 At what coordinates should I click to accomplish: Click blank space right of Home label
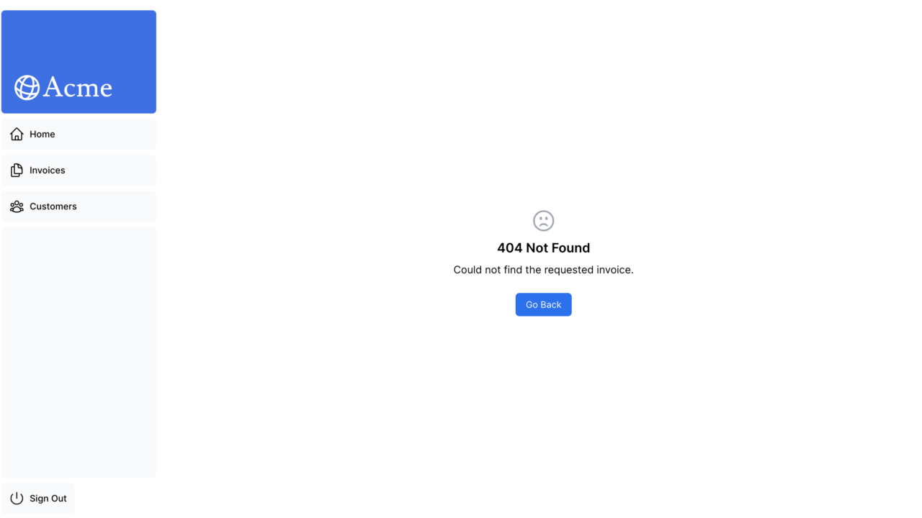click(x=105, y=135)
